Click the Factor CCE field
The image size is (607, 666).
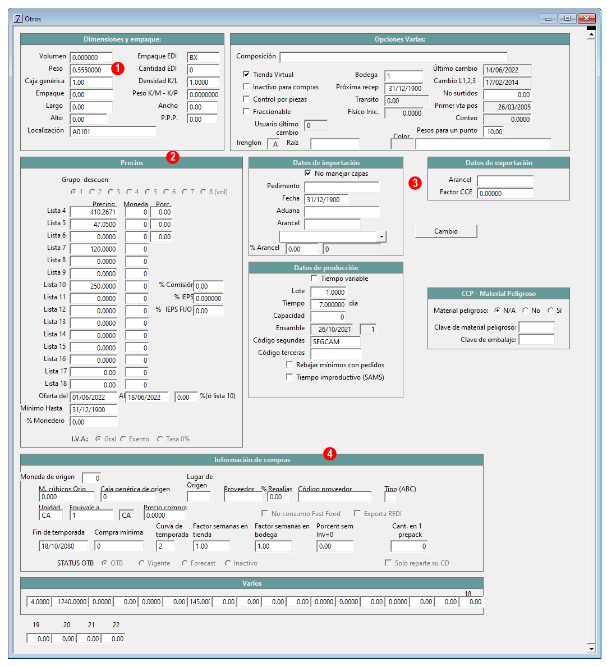(x=505, y=193)
